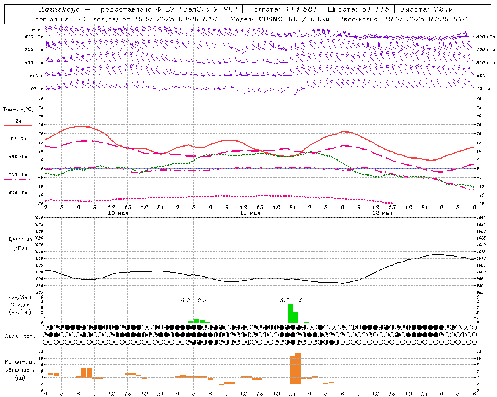Click the (гПа) unit under Давление

click(x=20, y=248)
